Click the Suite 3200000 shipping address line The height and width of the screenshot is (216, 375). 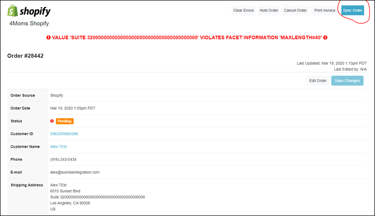98,197
